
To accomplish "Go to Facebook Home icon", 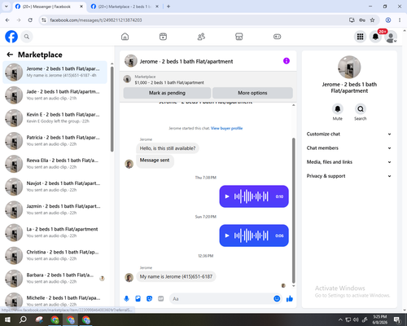I will (125, 37).
